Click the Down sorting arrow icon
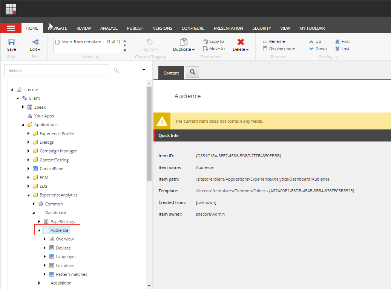 pos(311,49)
